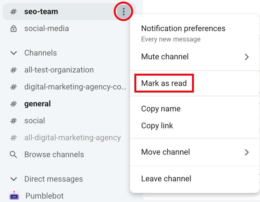Click the hash icon beside seo-team
This screenshot has width=260, height=202.
click(x=13, y=12)
